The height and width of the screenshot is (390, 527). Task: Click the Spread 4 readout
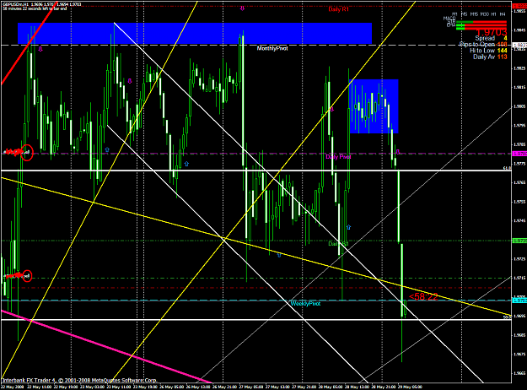pos(491,38)
